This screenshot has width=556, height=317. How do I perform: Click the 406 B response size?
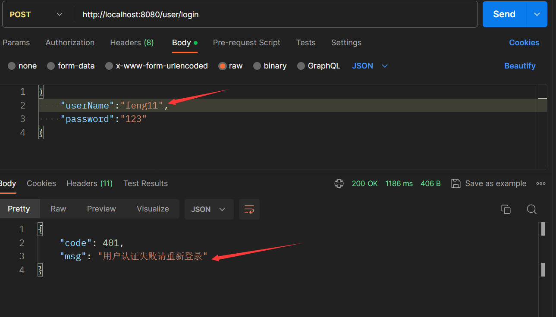pos(430,183)
